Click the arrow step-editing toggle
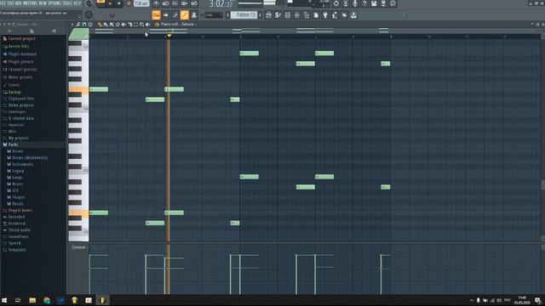The width and height of the screenshot is (545, 306). (x=165, y=15)
